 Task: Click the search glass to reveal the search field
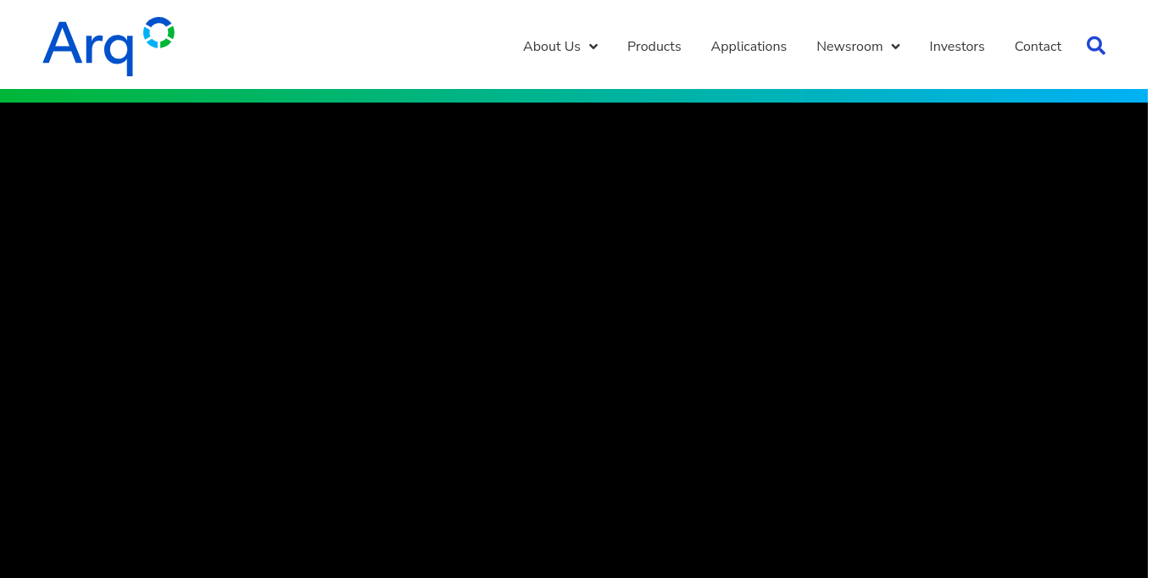pyautogui.click(x=1096, y=46)
